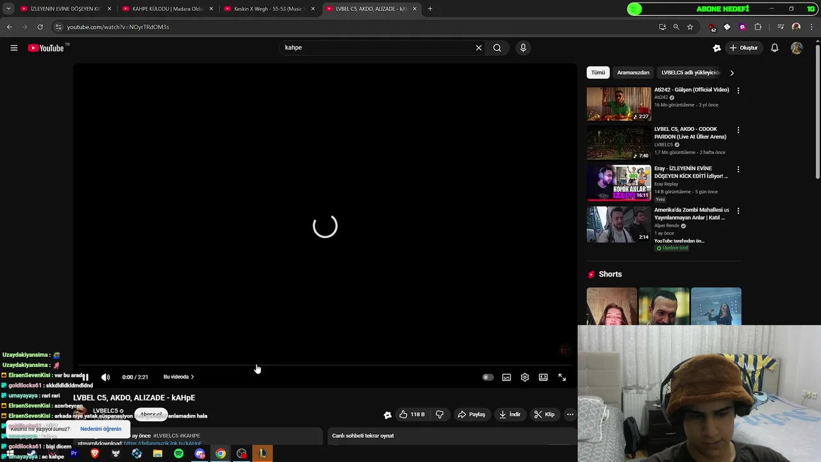Close the 'Keskin X Wegh' tab
The width and height of the screenshot is (821, 462).
(x=313, y=9)
